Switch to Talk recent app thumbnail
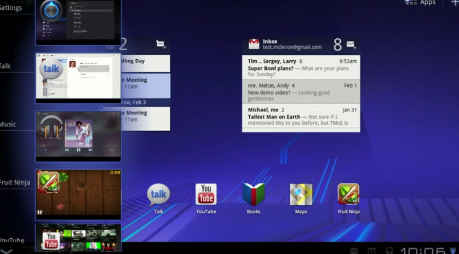 78,78
